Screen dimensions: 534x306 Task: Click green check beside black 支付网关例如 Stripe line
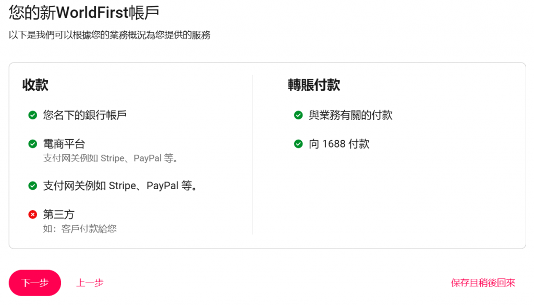pyautogui.click(x=33, y=186)
